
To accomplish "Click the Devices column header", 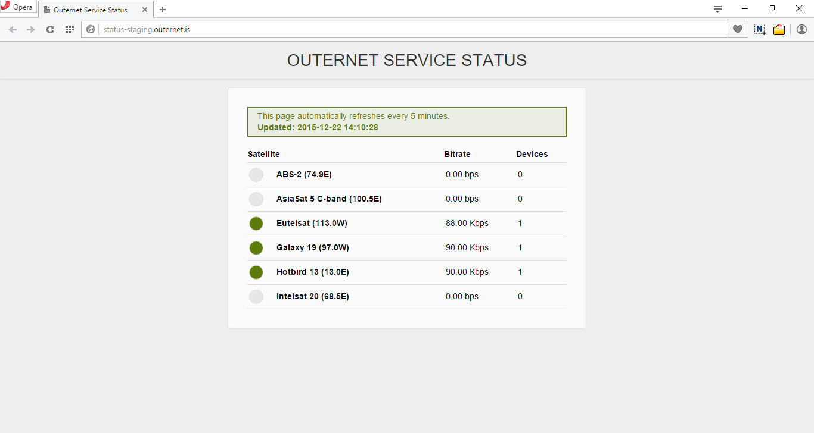I will pos(532,154).
